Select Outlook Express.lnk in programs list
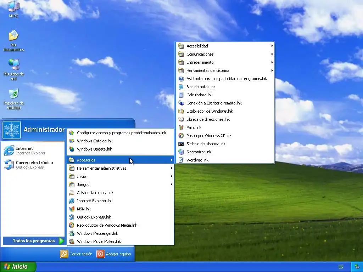This screenshot has width=363, height=272. 120,217
